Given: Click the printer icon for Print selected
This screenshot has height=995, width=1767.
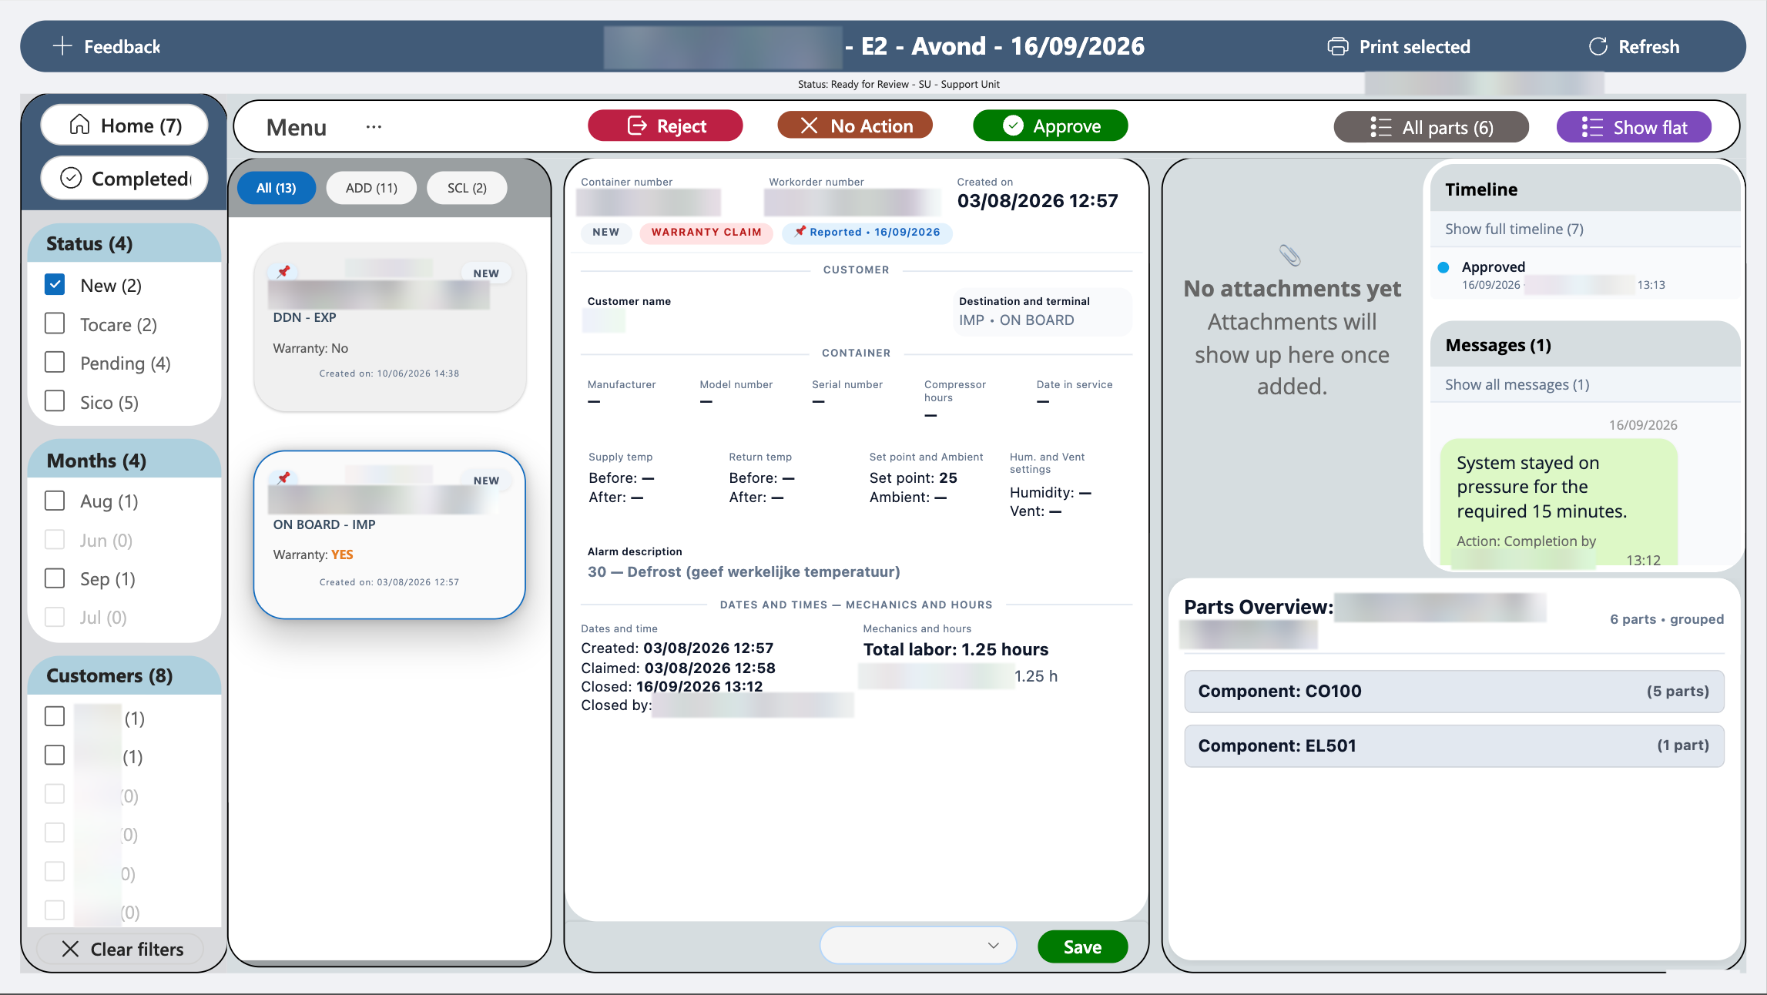Looking at the screenshot, I should coord(1338,47).
